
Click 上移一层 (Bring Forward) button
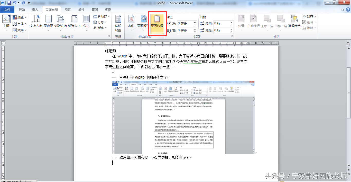point(267,23)
